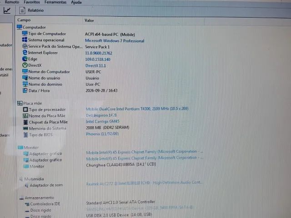This screenshot has height=218, width=291.
Task: Click the Multimídia speaker icon
Action: [x=21, y=179]
